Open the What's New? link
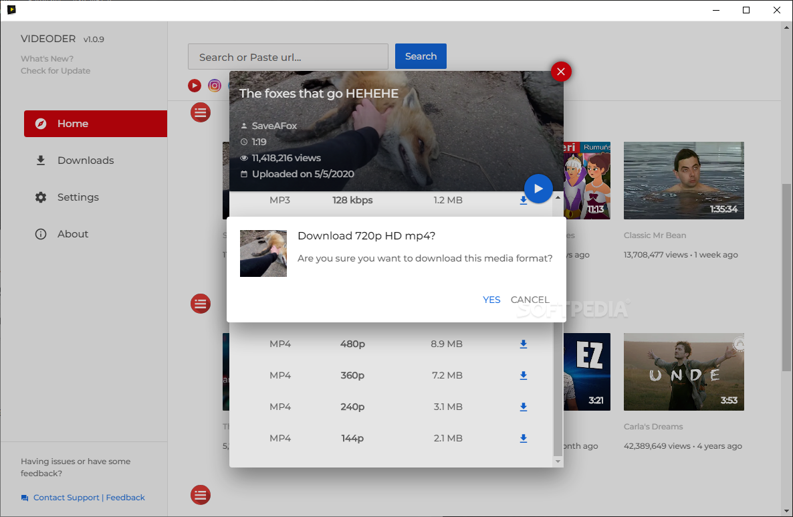The width and height of the screenshot is (793, 517). click(47, 59)
